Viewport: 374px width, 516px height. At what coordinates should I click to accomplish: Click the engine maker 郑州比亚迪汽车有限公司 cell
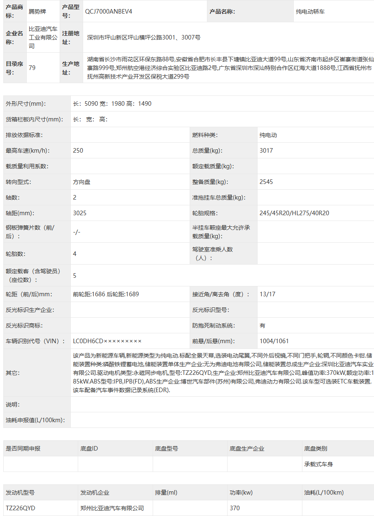click(x=112, y=508)
